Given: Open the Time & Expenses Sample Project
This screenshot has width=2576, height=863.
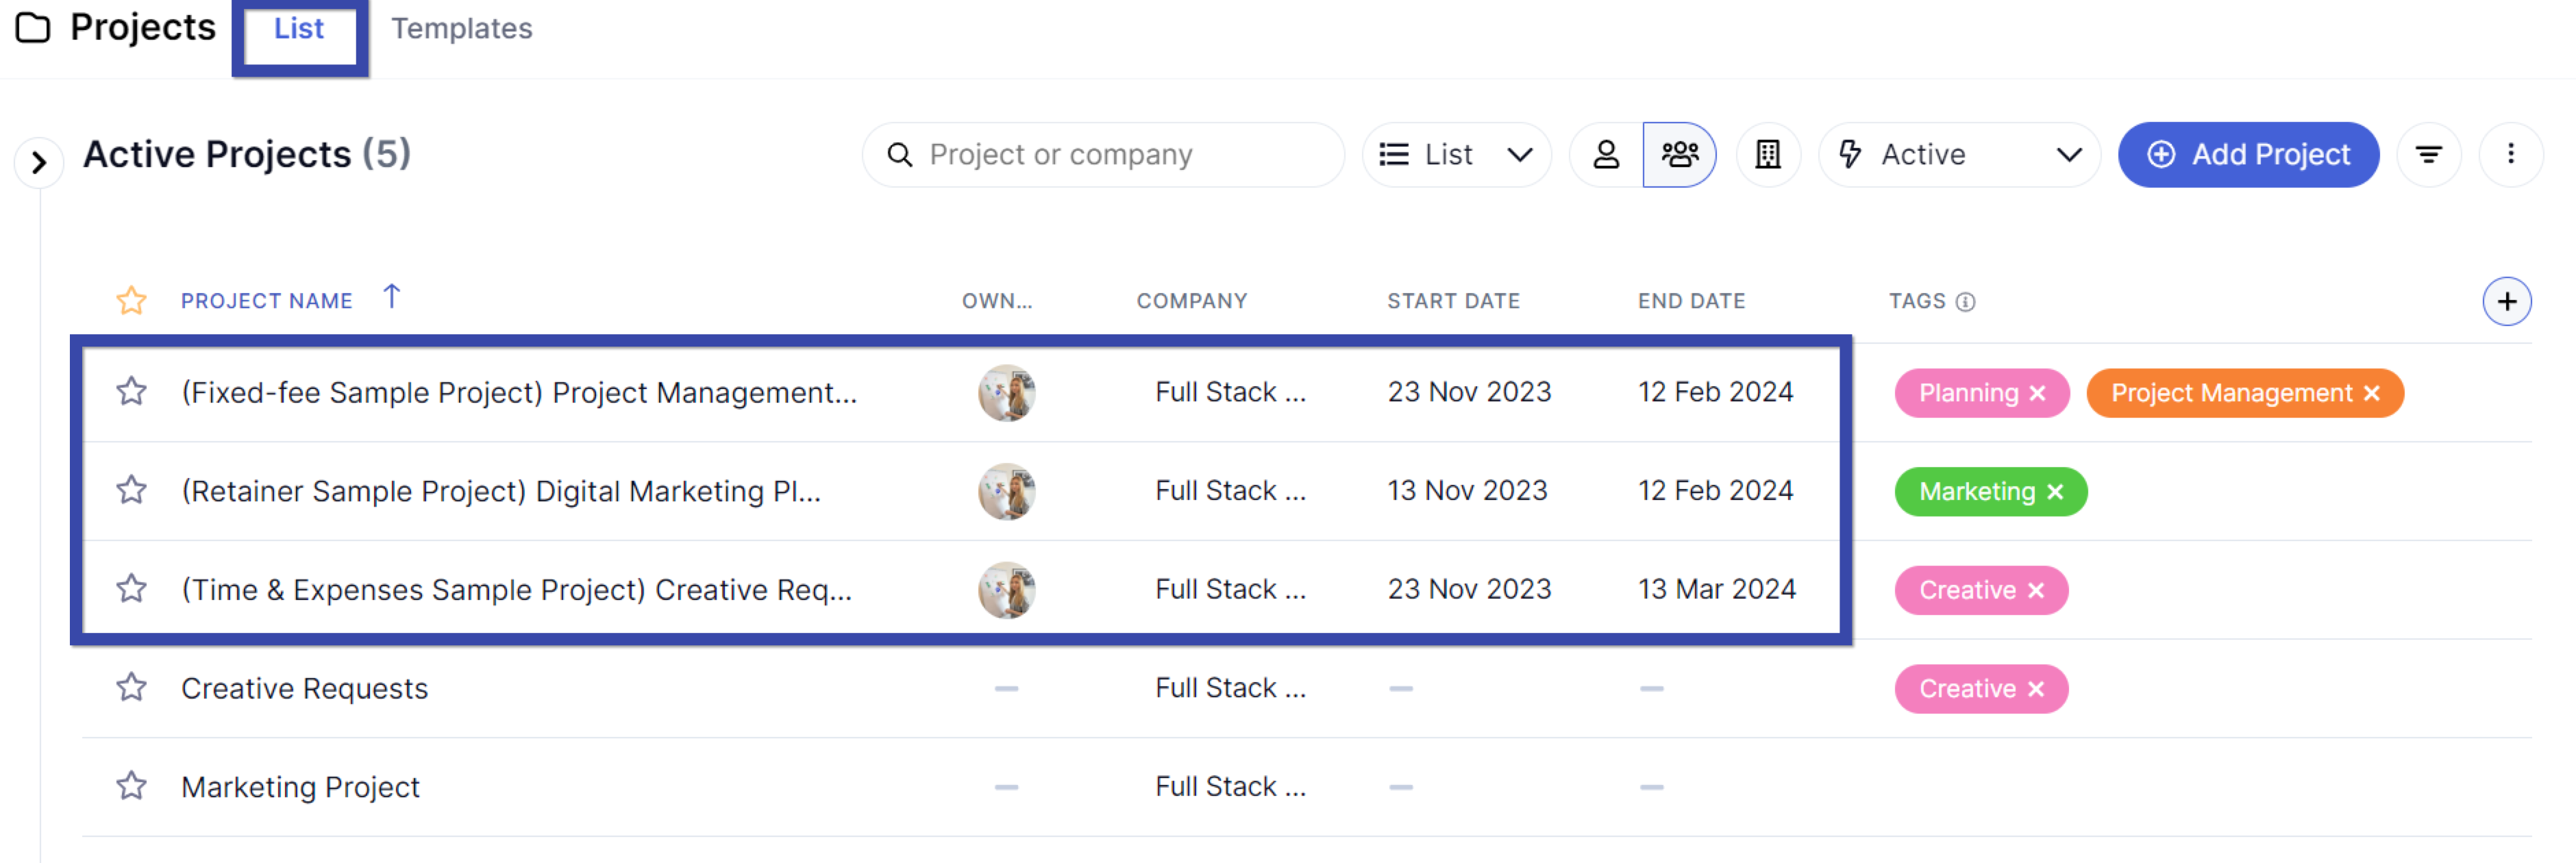Looking at the screenshot, I should [x=516, y=590].
